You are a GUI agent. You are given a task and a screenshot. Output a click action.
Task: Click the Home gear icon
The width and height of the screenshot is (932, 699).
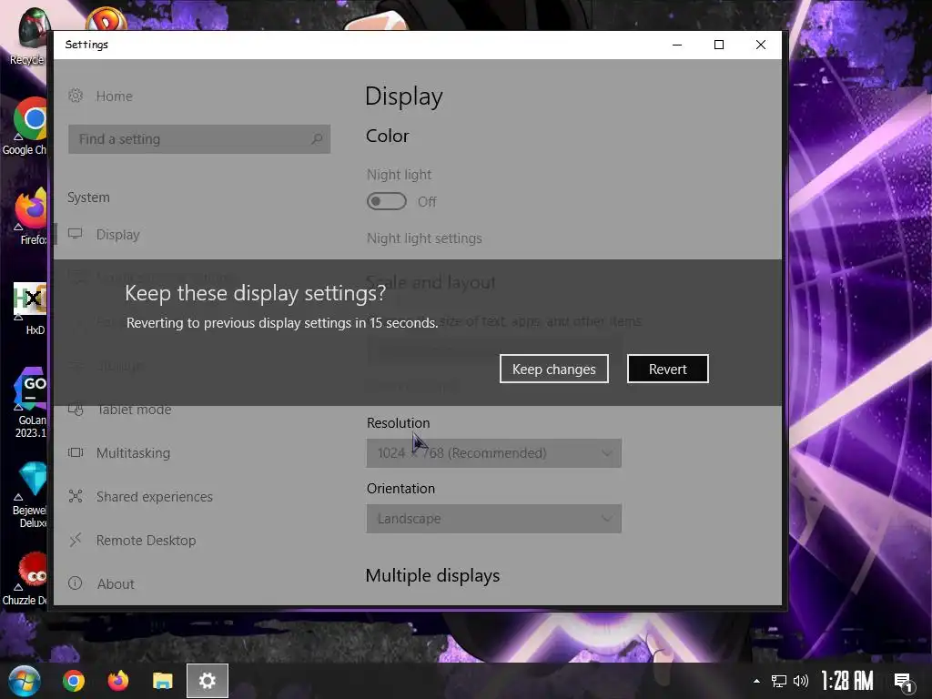[x=76, y=96]
